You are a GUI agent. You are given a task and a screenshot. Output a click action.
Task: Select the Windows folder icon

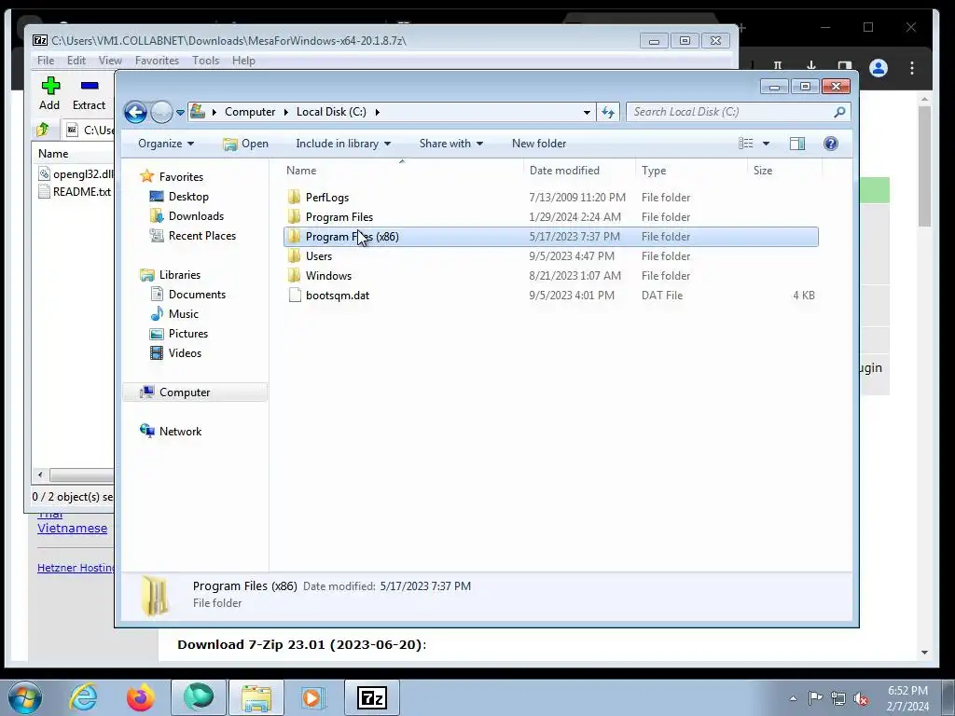tap(294, 275)
